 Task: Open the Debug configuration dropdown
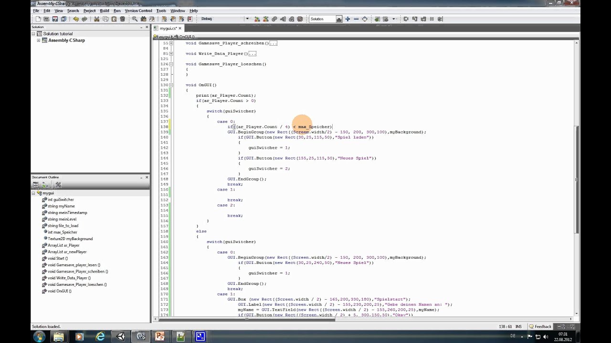coord(247,19)
